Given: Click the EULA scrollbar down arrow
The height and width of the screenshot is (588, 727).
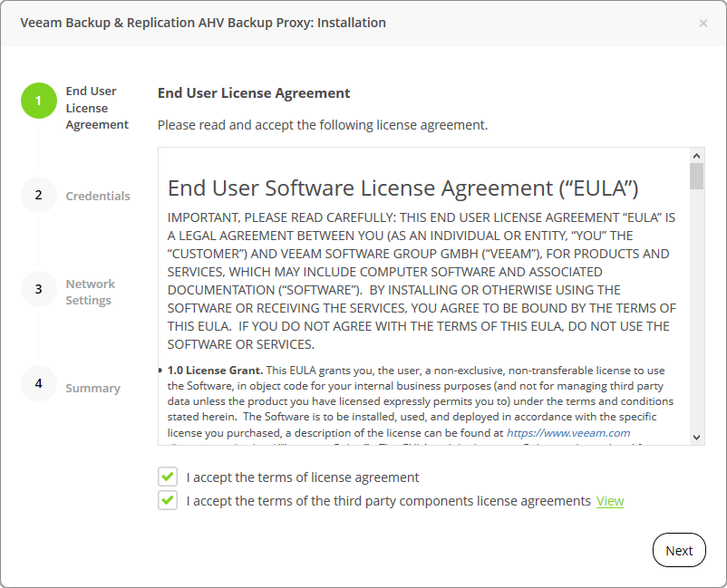Looking at the screenshot, I should point(696,437).
